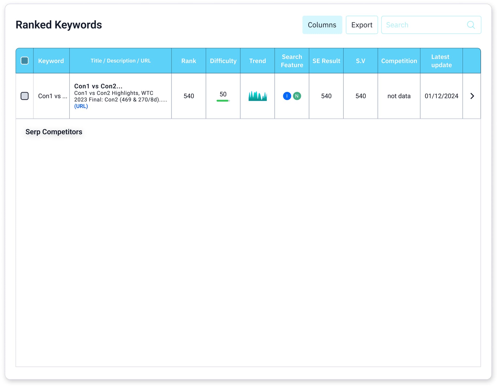Click the Serp Competitors heading
Screen dimensions: 498x387
(x=54, y=132)
